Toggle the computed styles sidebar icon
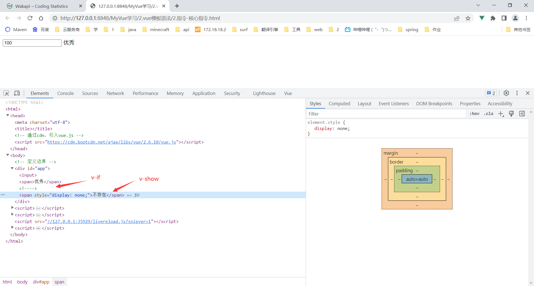Image resolution: width=534 pixels, height=286 pixels. (x=522, y=114)
